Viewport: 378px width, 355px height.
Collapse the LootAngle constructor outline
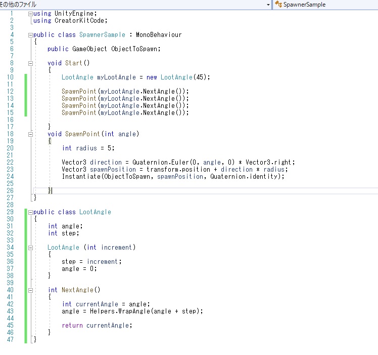coord(30,248)
